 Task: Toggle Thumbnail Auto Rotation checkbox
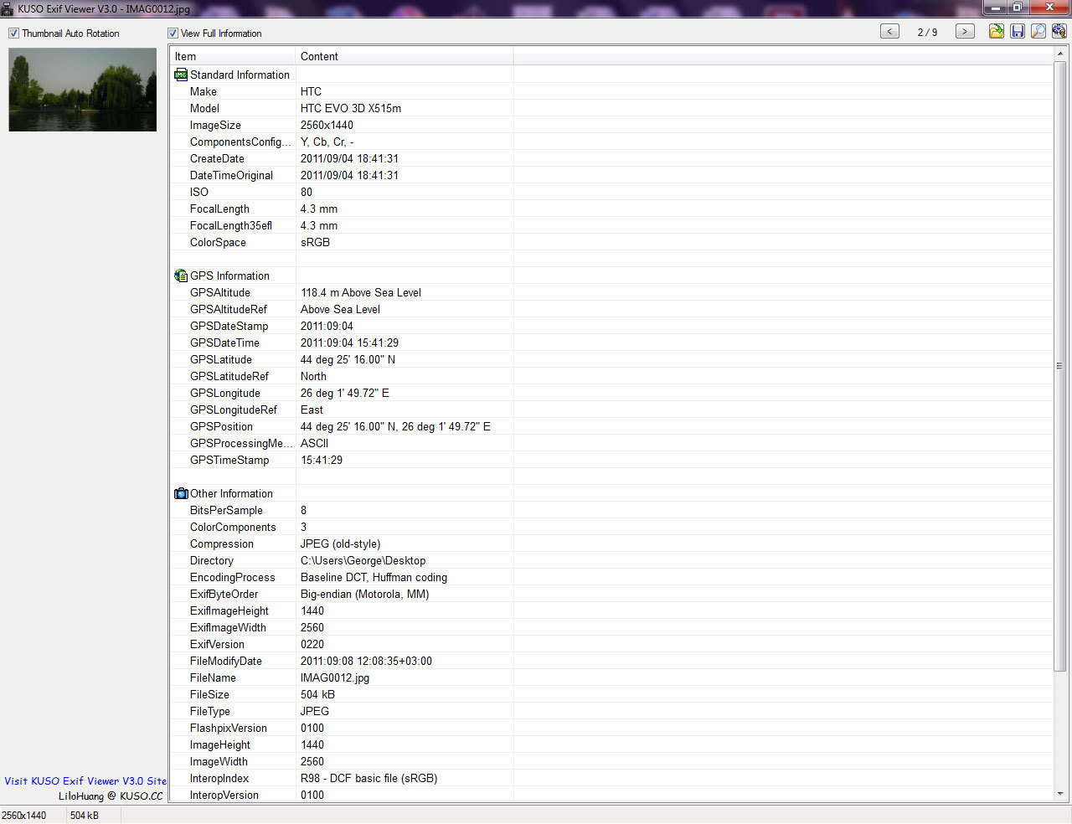(x=13, y=33)
